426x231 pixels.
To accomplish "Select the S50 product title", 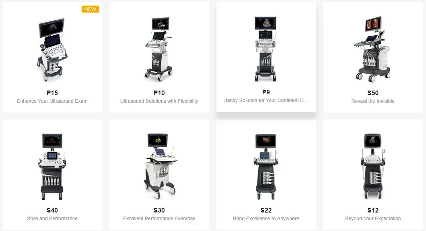I will click(373, 93).
